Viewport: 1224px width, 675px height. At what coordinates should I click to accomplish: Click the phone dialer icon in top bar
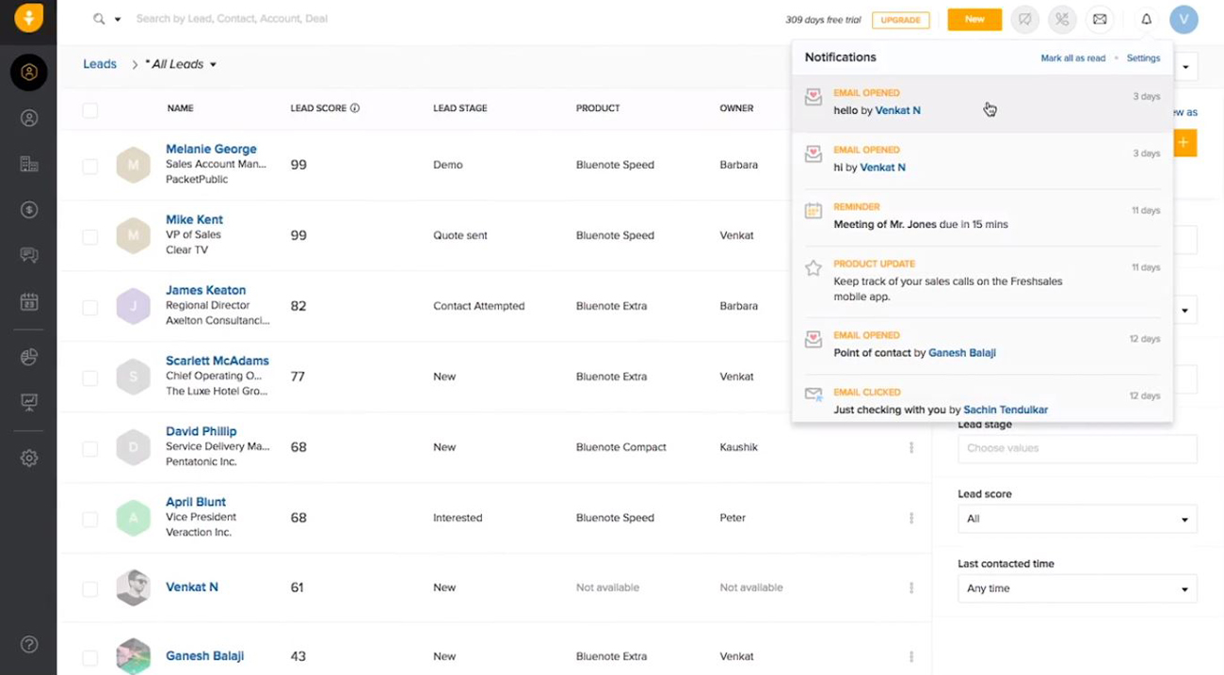coord(1062,19)
